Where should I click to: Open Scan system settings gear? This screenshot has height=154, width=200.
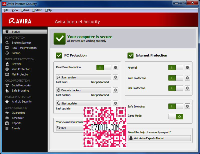pos(115,77)
